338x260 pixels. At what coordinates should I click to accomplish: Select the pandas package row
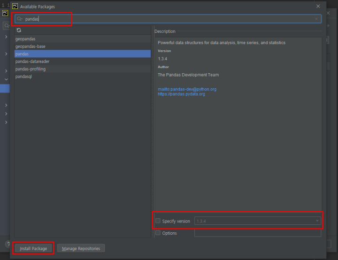coord(83,54)
